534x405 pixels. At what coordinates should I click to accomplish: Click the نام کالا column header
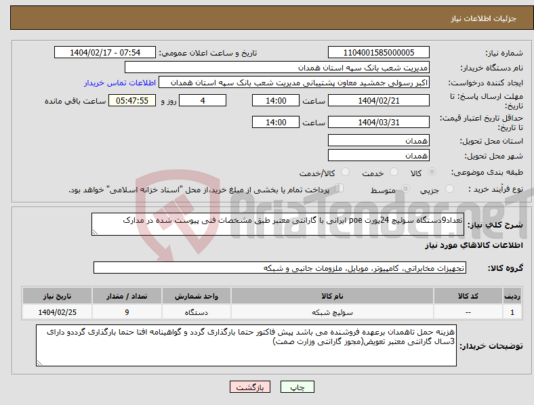[x=332, y=296]
